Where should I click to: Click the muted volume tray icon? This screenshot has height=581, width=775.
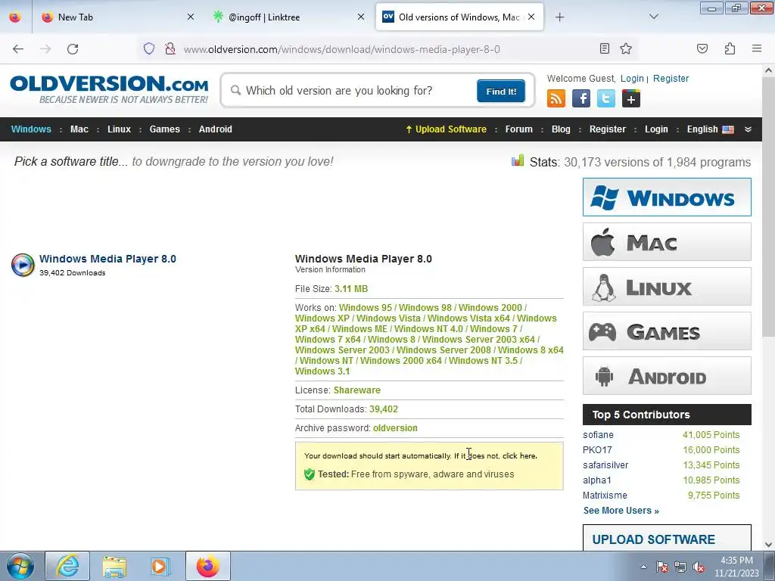pos(699,567)
